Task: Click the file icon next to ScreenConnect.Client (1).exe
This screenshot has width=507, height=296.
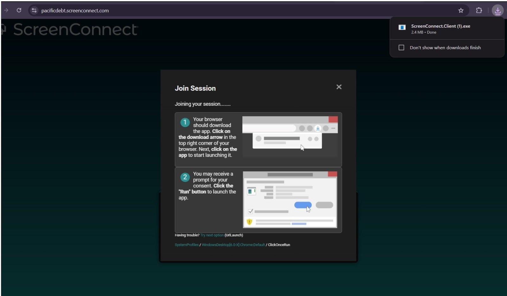Action: 402,28
